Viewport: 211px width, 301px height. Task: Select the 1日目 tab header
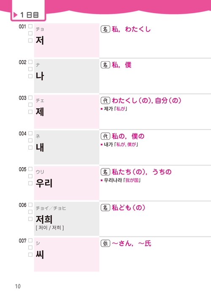28,15
